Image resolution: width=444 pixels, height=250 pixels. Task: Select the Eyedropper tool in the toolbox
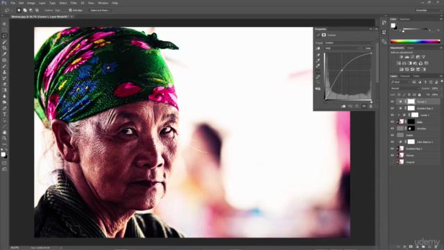tap(4, 54)
